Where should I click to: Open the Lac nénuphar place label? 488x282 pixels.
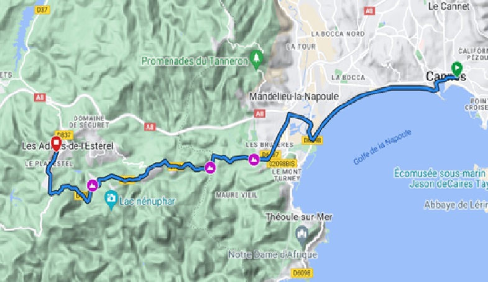[147, 201]
